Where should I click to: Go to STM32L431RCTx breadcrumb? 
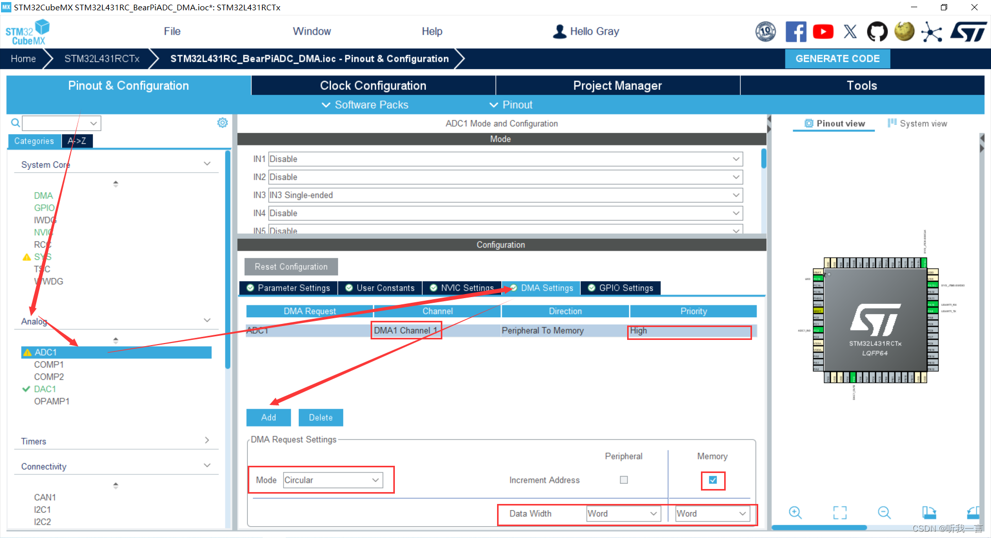pos(102,59)
